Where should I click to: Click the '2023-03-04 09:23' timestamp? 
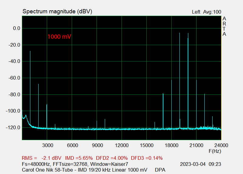tap(200, 164)
